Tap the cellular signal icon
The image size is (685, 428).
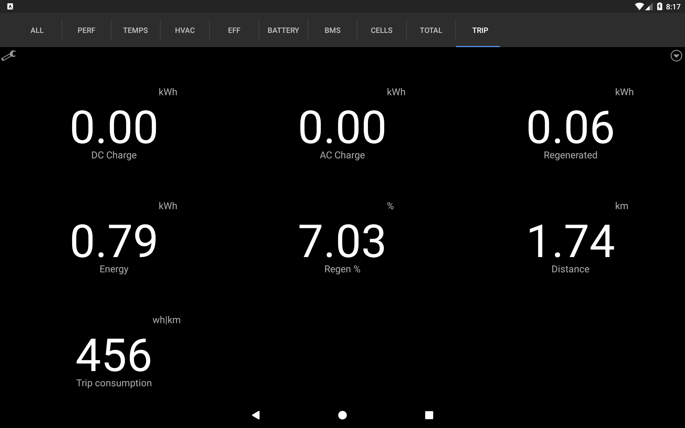tap(649, 6)
